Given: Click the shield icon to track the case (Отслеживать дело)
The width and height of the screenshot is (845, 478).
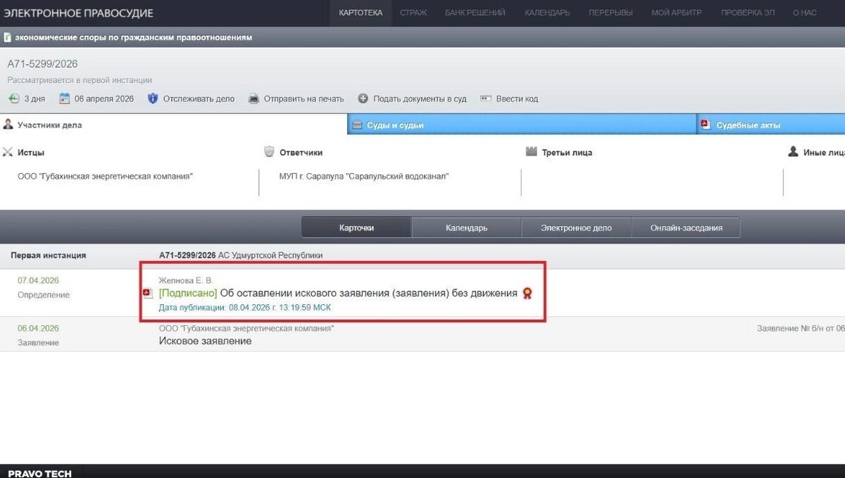Looking at the screenshot, I should pyautogui.click(x=153, y=99).
